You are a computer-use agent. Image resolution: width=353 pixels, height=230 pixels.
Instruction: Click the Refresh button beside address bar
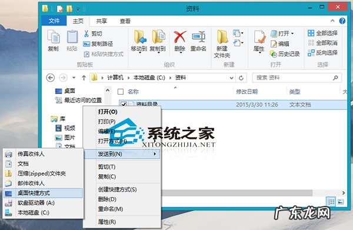pos(241,78)
